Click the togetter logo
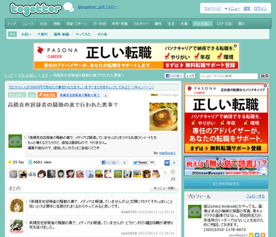 tap(35, 9)
